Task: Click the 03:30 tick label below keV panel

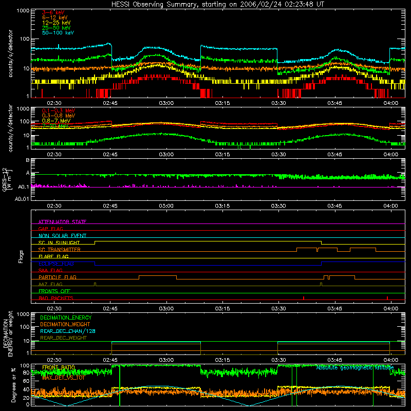Action: (x=278, y=103)
